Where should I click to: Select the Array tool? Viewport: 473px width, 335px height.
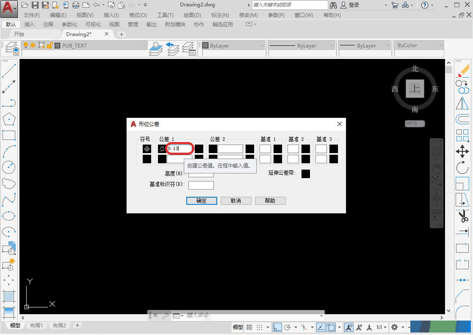(462, 135)
